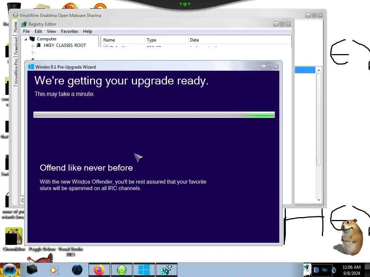Open the Favorites menu in Registry Editor
Screen dimensions: 370x277
69,31
